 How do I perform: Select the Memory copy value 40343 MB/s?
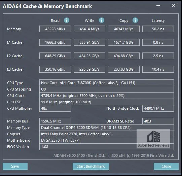click(124, 29)
